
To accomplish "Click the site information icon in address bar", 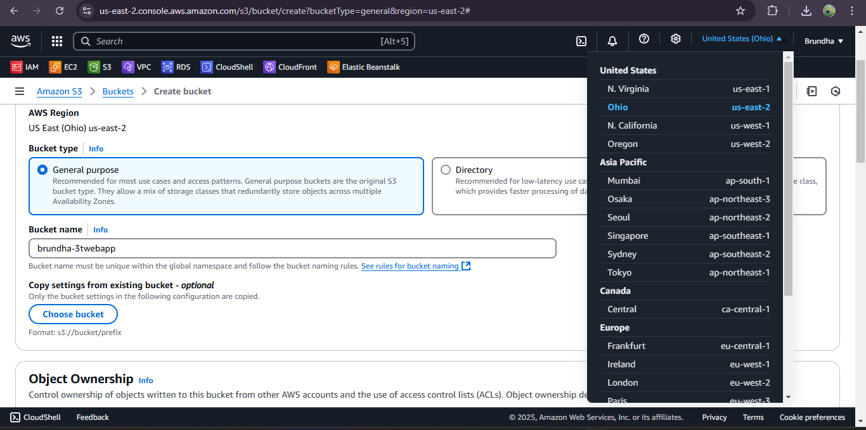I will click(87, 11).
